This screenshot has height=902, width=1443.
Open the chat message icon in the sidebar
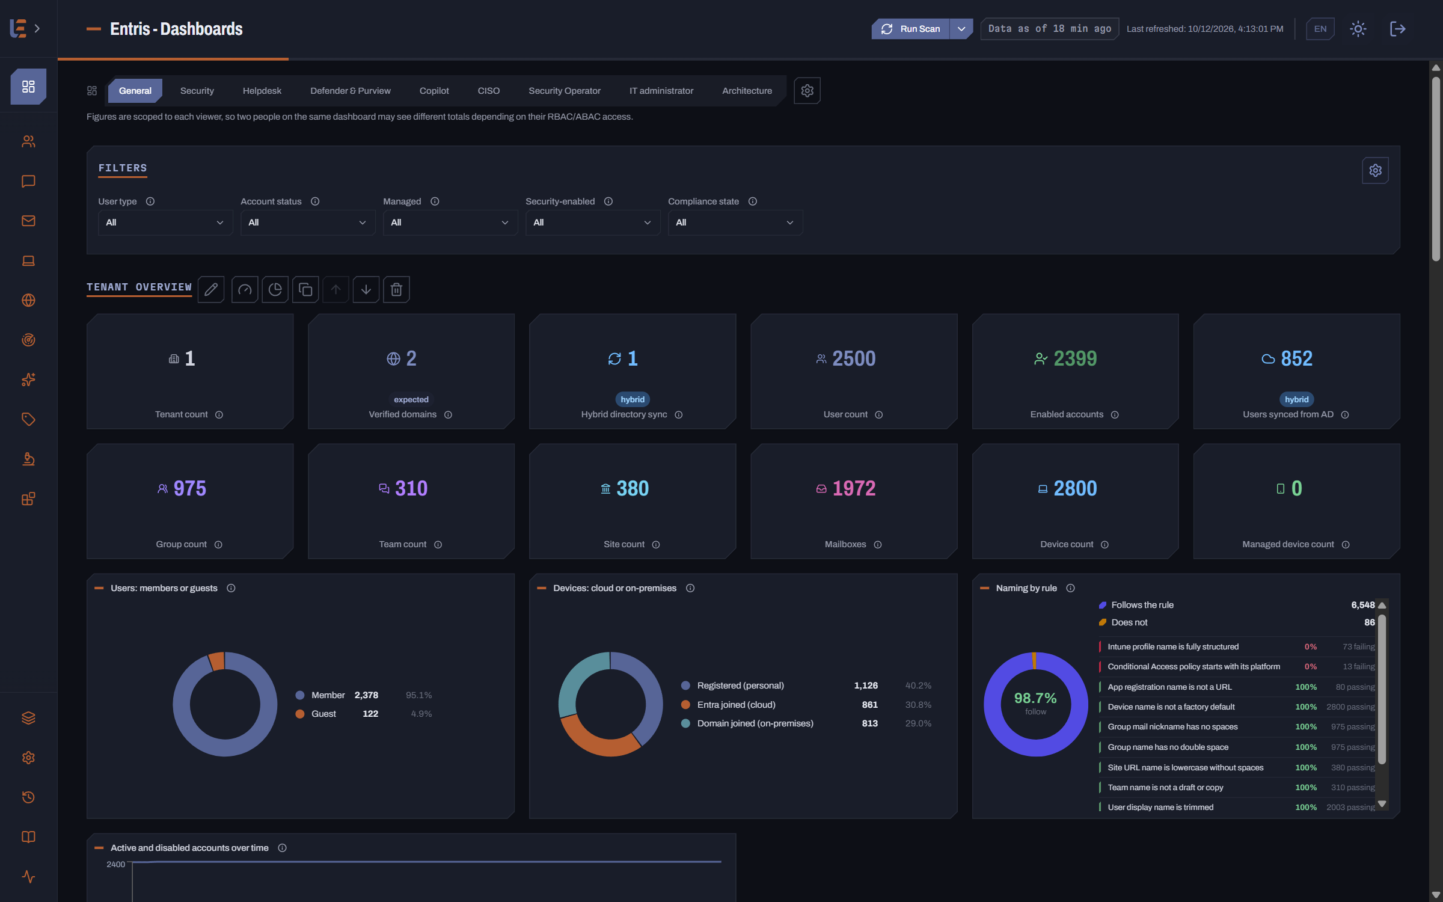click(x=28, y=181)
